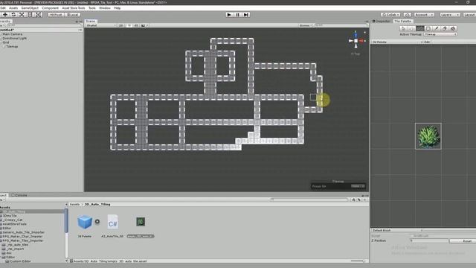Pick the grass tile in Tile Palette
Image resolution: width=476 pixels, height=268 pixels.
[428, 136]
